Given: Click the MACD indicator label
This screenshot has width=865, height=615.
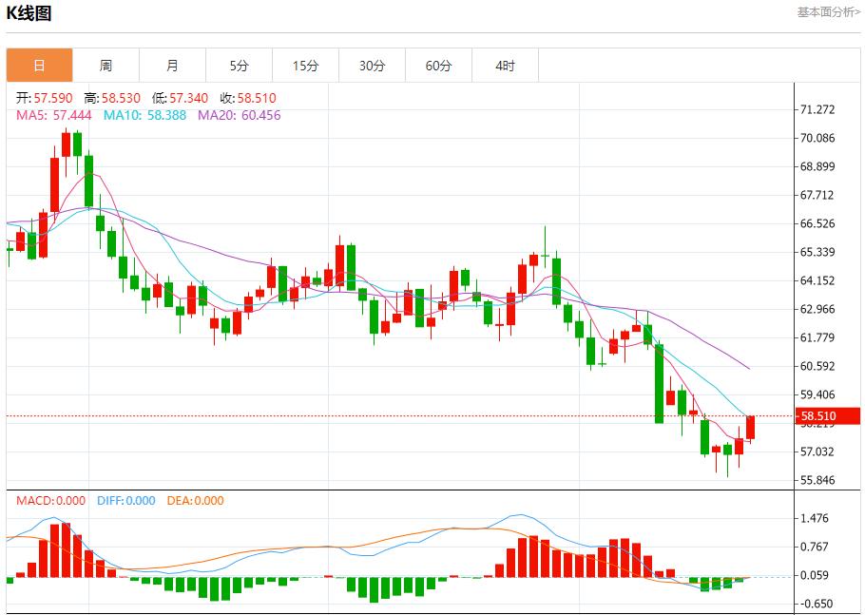Looking at the screenshot, I should (x=50, y=501).
